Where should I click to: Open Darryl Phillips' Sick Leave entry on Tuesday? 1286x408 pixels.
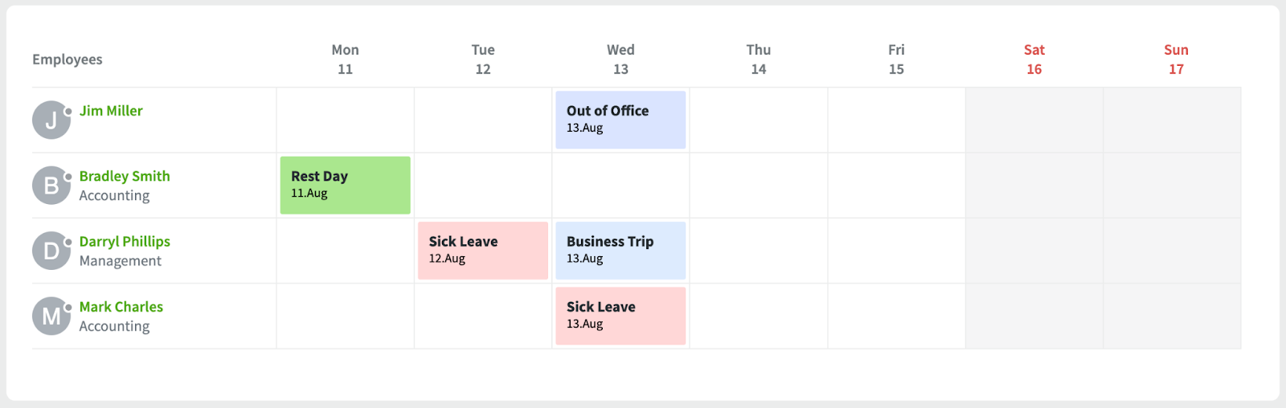click(x=483, y=251)
